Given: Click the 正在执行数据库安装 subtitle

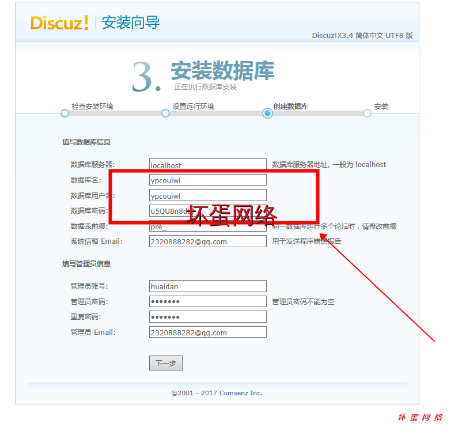Looking at the screenshot, I should 206,87.
